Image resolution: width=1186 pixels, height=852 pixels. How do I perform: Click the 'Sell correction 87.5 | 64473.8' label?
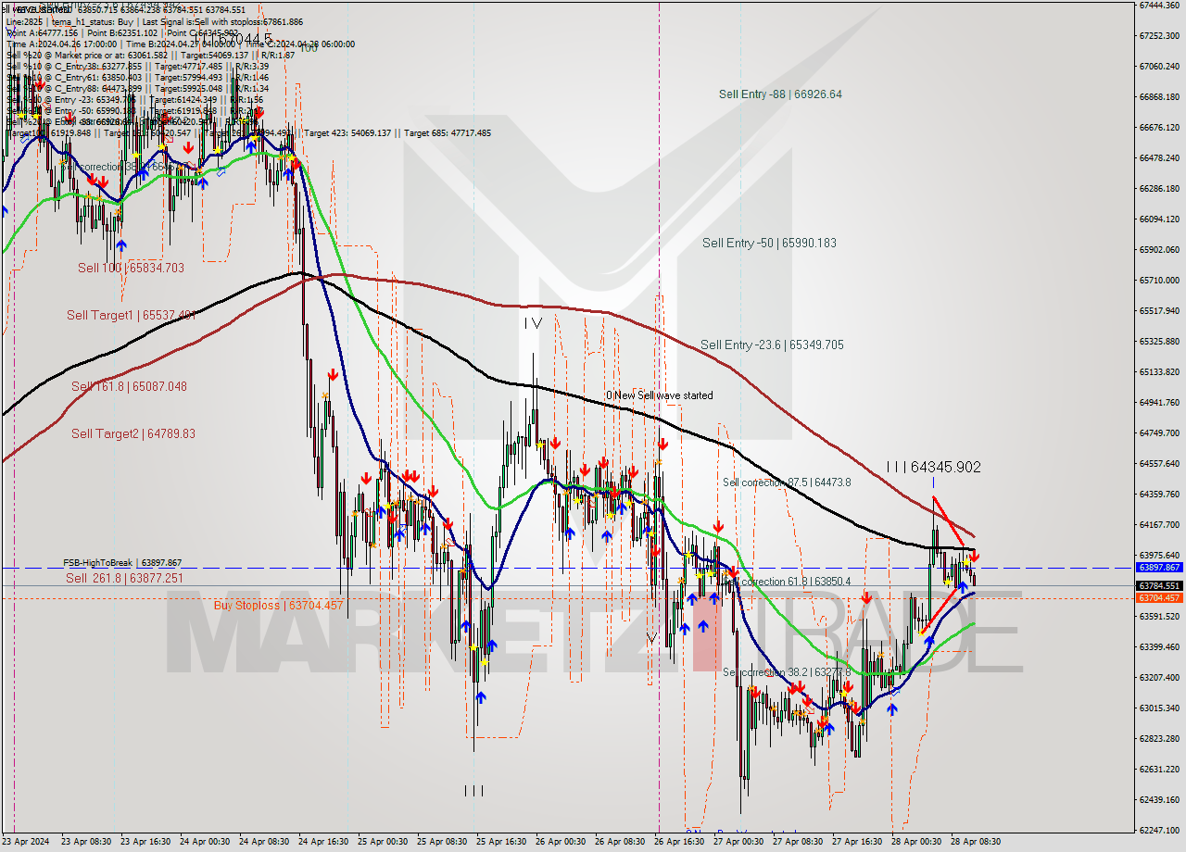pos(787,482)
